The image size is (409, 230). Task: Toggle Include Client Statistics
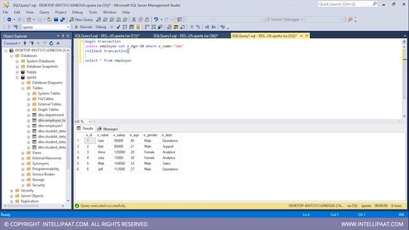(160, 27)
